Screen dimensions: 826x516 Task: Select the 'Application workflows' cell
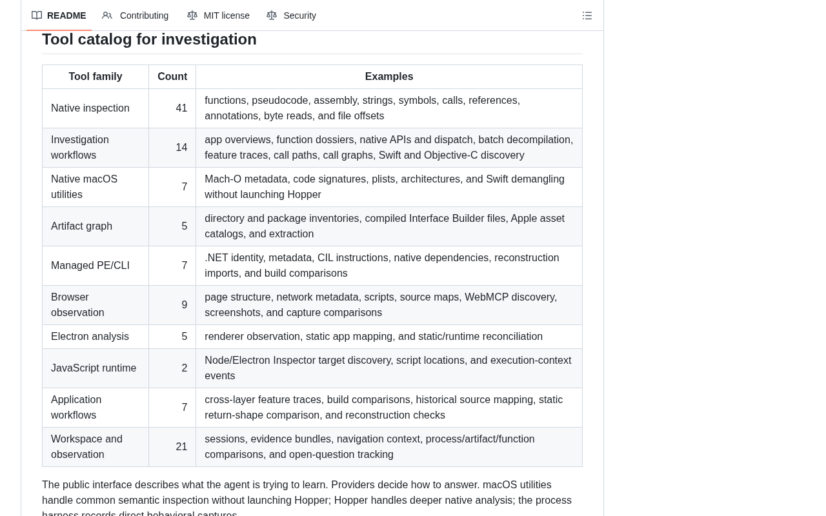coord(96,408)
